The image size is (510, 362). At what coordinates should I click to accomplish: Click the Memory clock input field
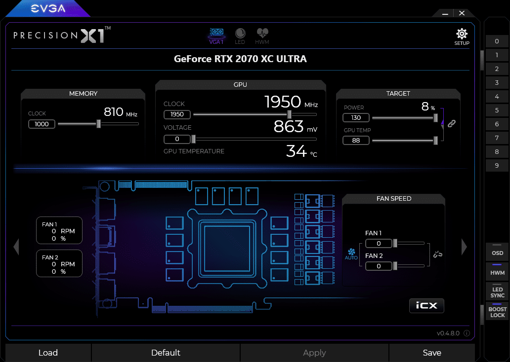coord(42,124)
